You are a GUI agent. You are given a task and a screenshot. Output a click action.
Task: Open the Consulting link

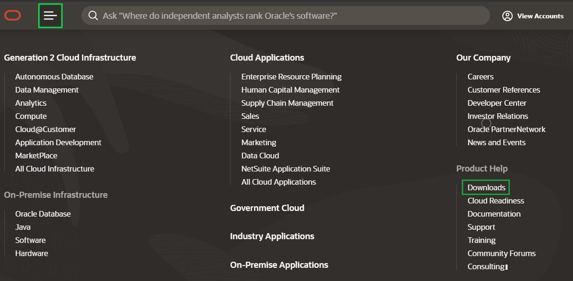click(486, 266)
